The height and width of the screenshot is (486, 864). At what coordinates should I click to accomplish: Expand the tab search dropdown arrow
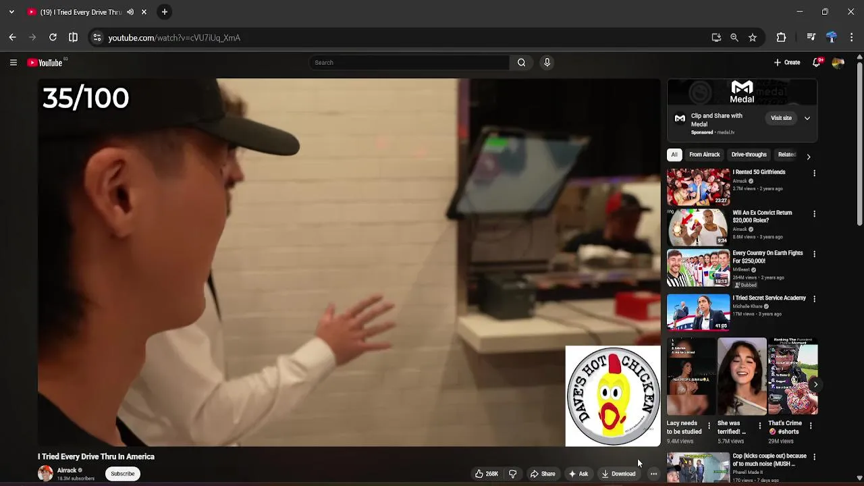[11, 12]
